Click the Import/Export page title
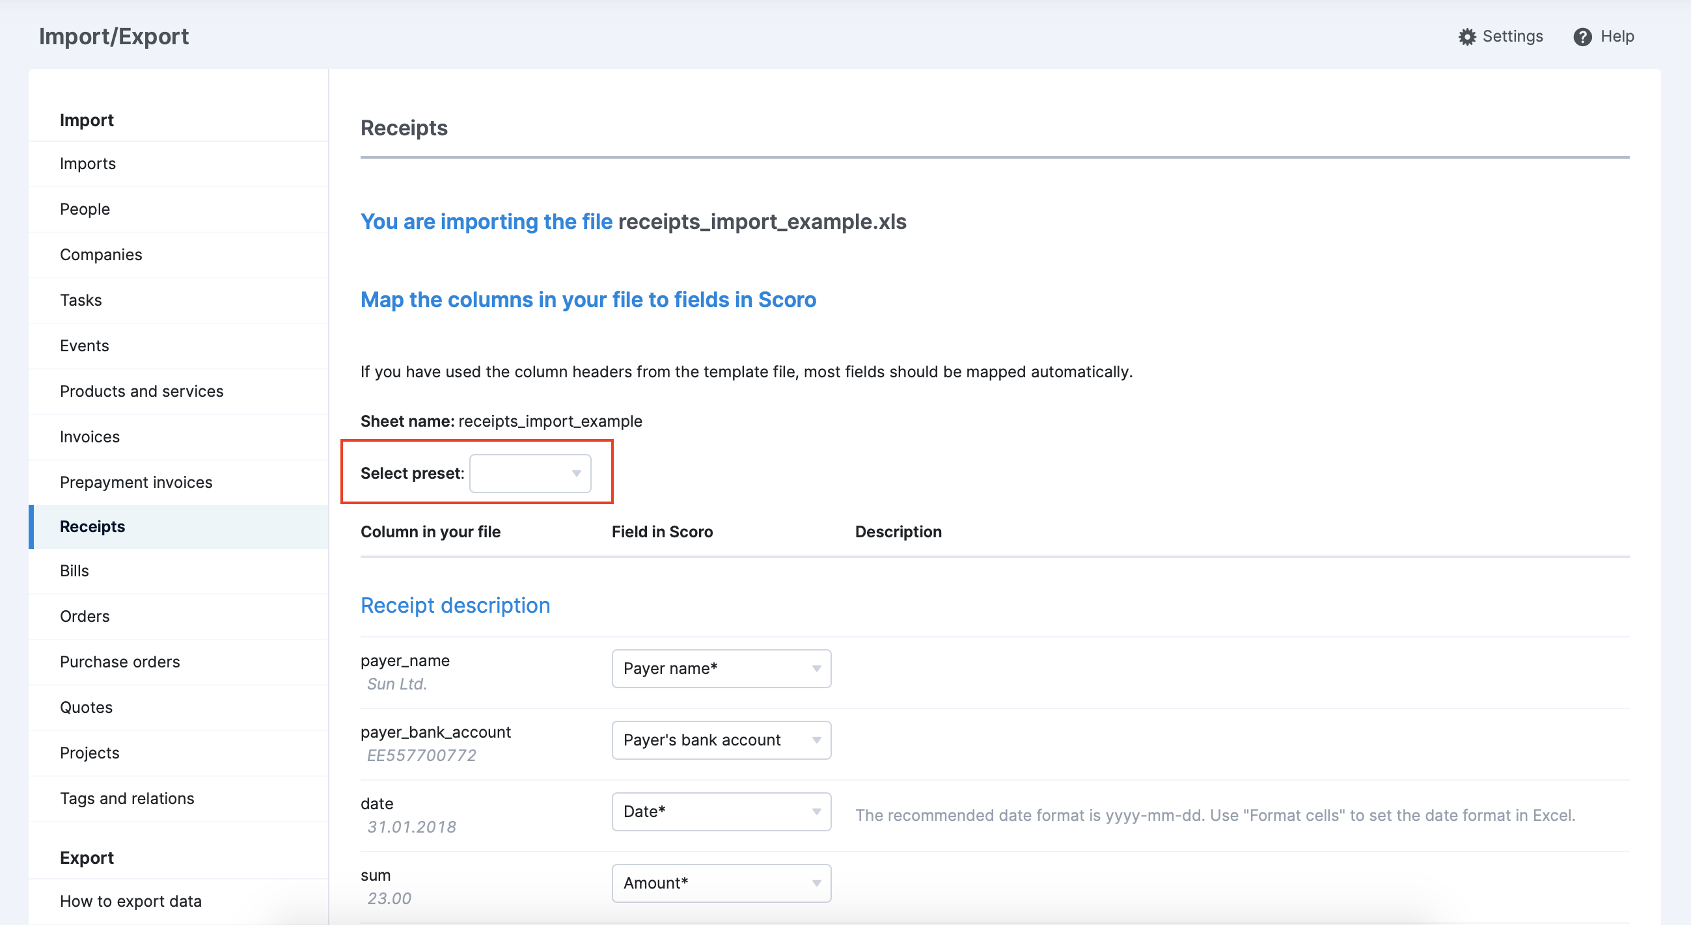Screen dimensions: 1691x925 (113, 36)
